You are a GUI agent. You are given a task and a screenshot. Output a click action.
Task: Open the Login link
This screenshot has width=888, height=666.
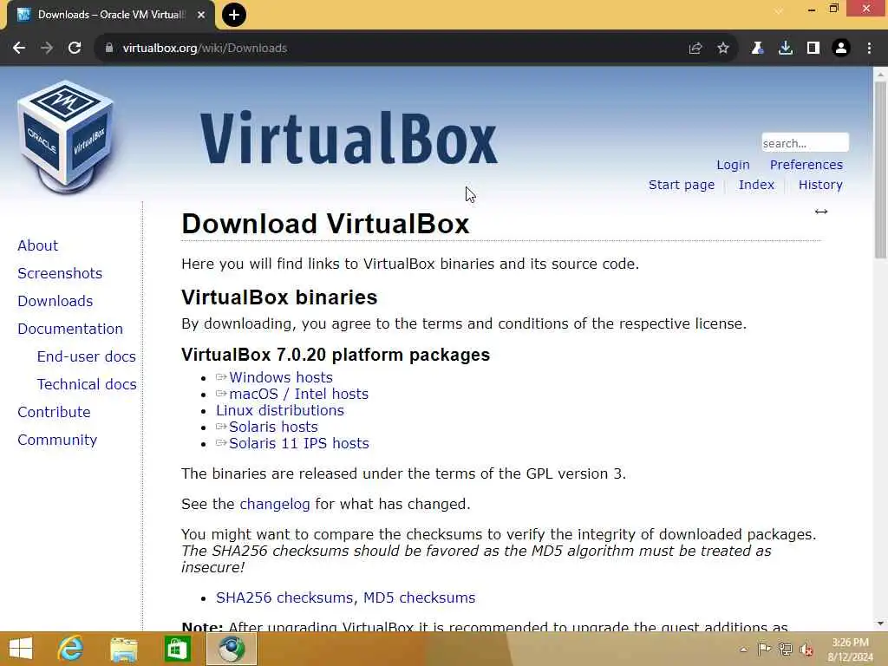tap(733, 165)
